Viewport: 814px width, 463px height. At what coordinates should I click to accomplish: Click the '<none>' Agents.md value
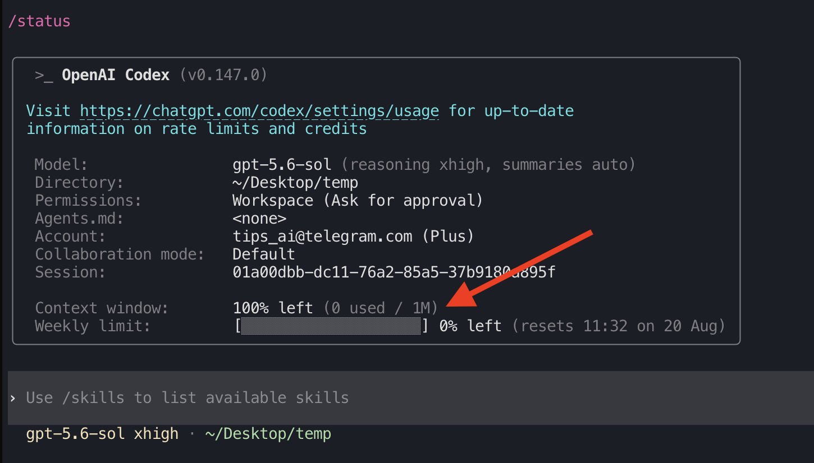259,219
